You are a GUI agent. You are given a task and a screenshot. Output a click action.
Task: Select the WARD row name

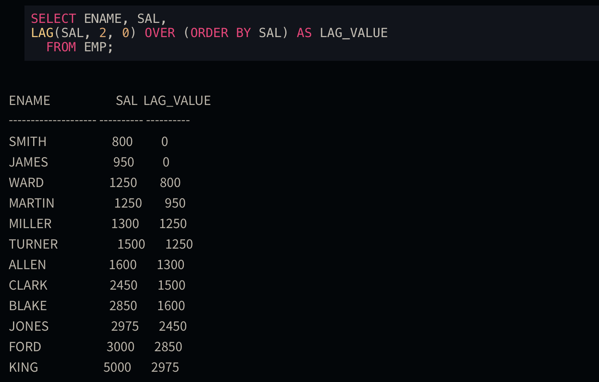26,183
